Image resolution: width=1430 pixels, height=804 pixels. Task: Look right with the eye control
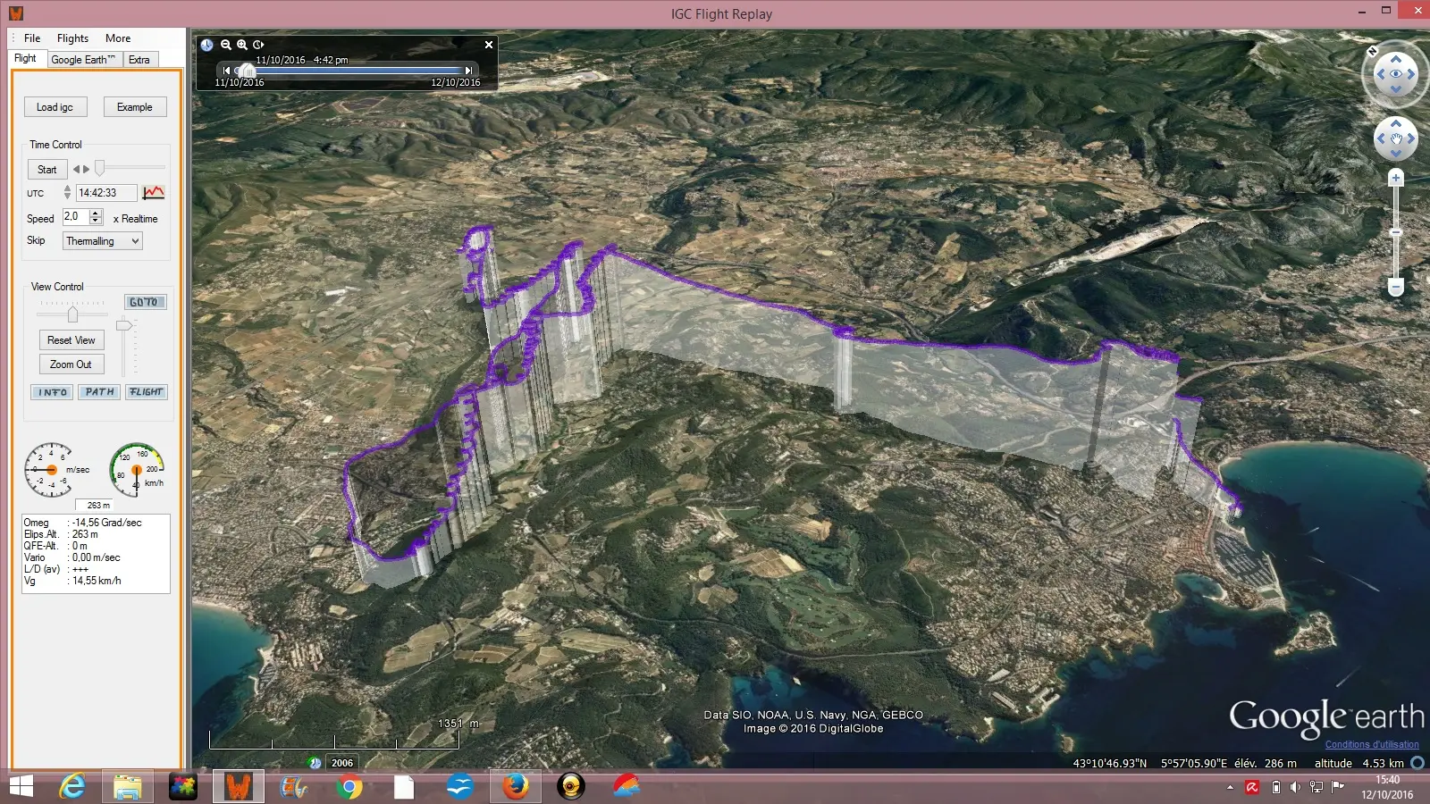[x=1411, y=74]
